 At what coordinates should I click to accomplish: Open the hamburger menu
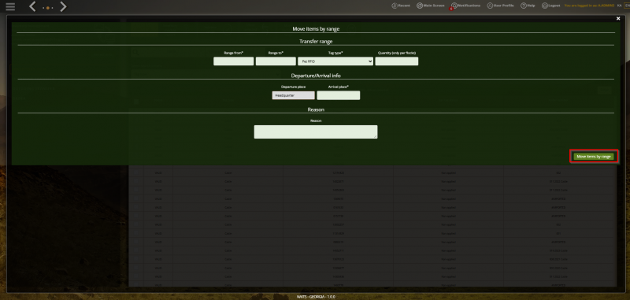(x=10, y=6)
